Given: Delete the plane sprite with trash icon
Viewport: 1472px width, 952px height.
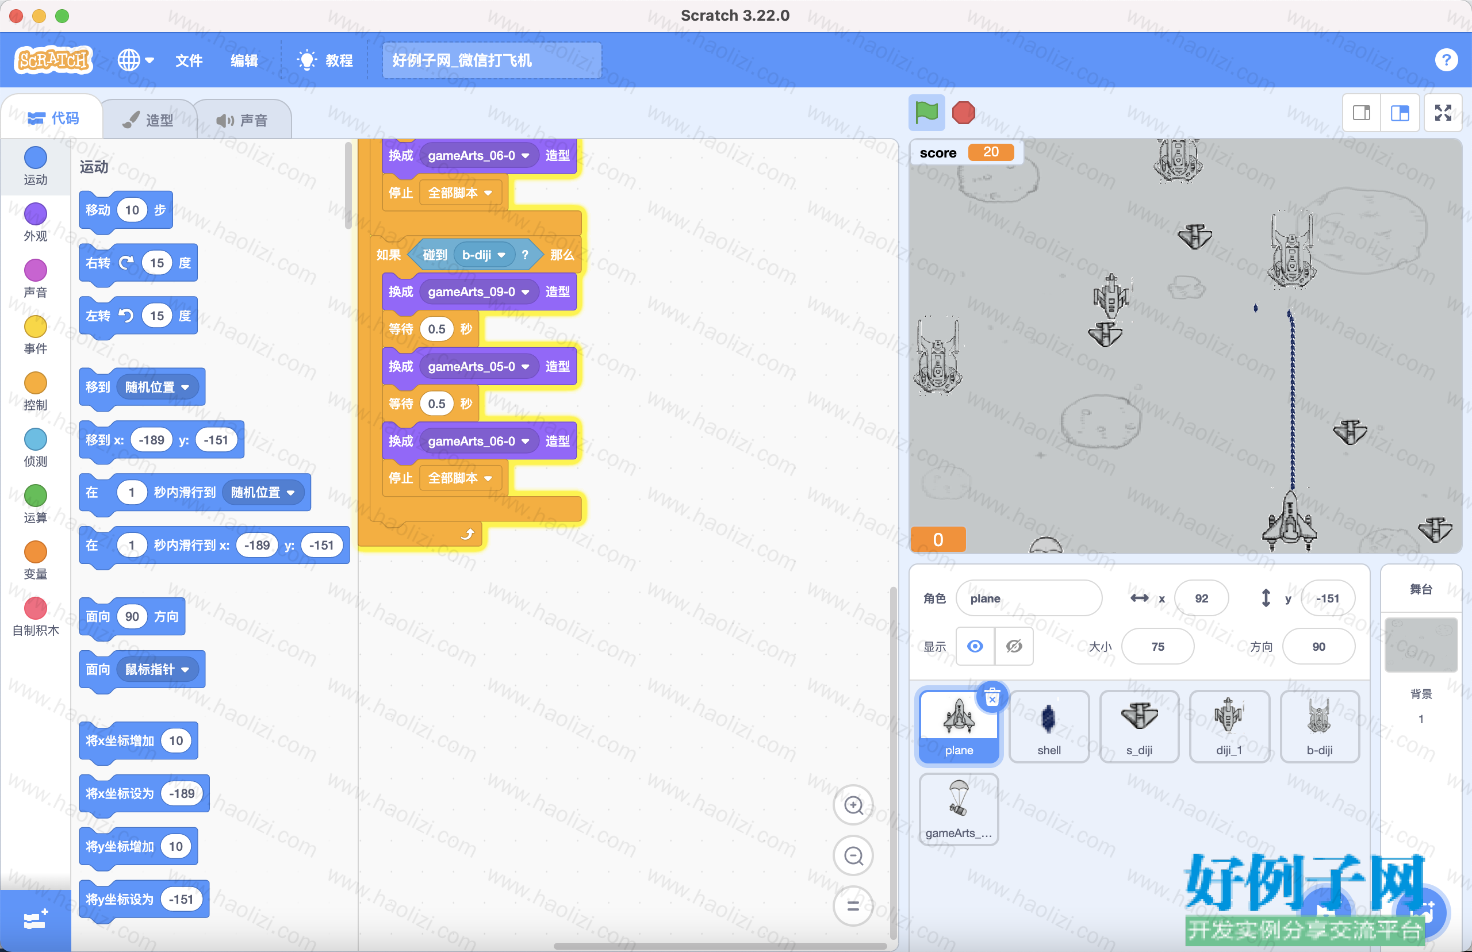Looking at the screenshot, I should [x=992, y=697].
